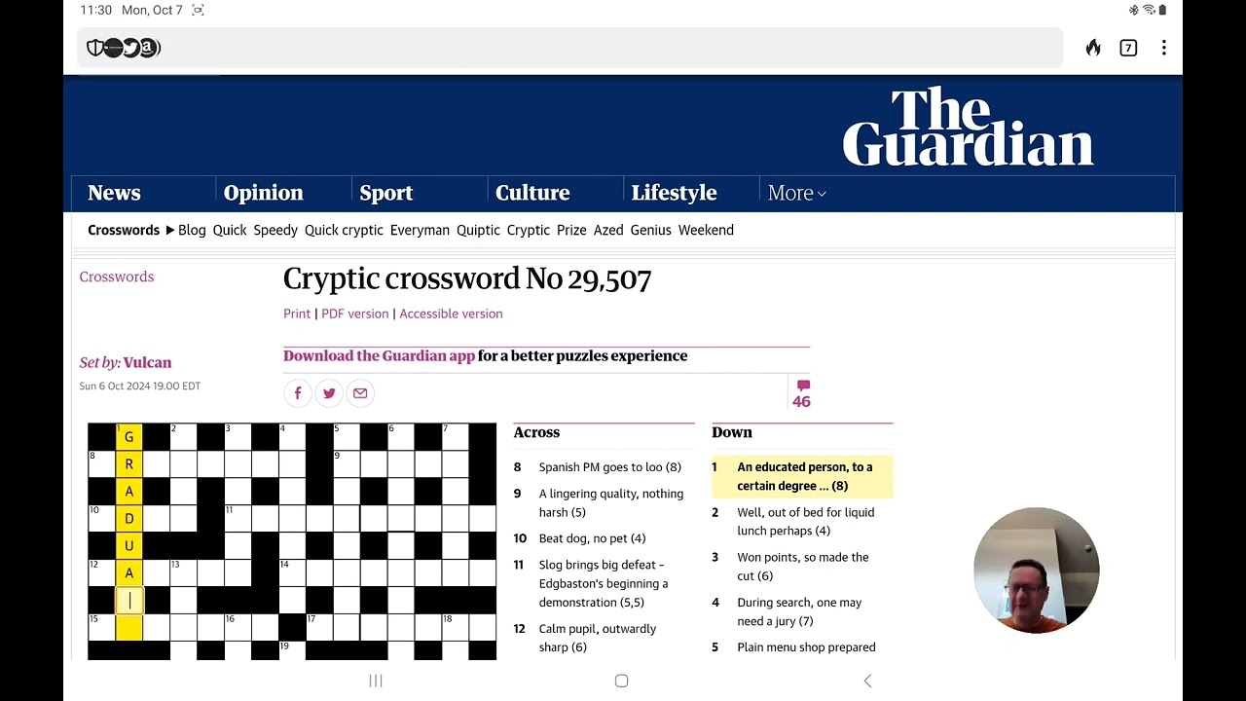The height and width of the screenshot is (701, 1246).
Task: Share the crossword via the Twitter icon
Action: point(329,392)
